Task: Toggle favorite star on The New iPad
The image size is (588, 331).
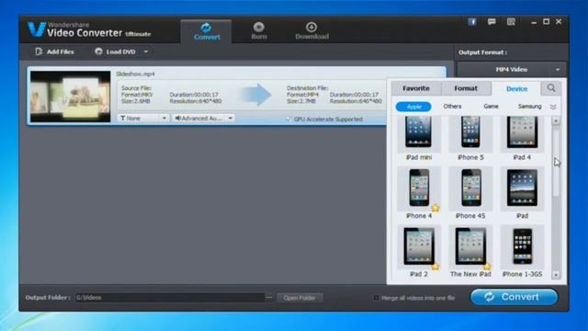Action: pos(487,267)
